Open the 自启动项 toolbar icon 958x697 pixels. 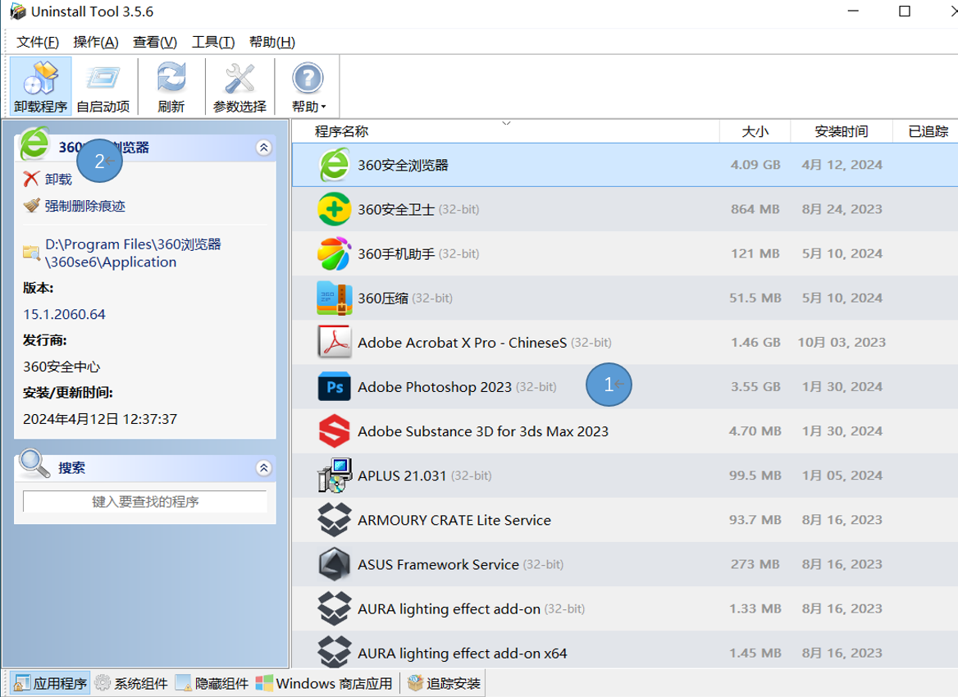103,80
